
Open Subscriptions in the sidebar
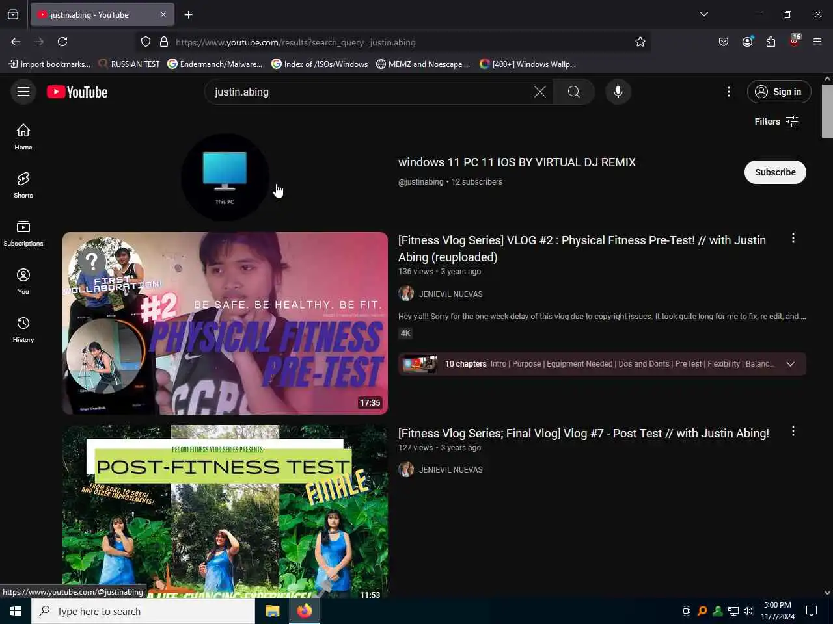(23, 233)
